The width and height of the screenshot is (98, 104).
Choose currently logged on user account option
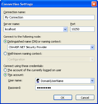[5, 70]
